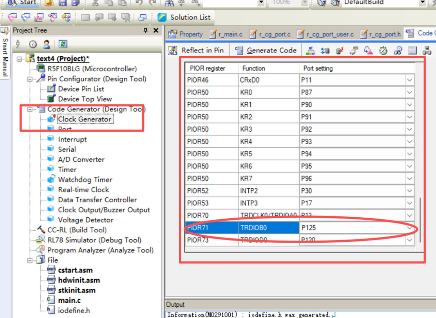This screenshot has height=318, width=436.
Task: Click the Solution List icon
Action: tap(162, 17)
